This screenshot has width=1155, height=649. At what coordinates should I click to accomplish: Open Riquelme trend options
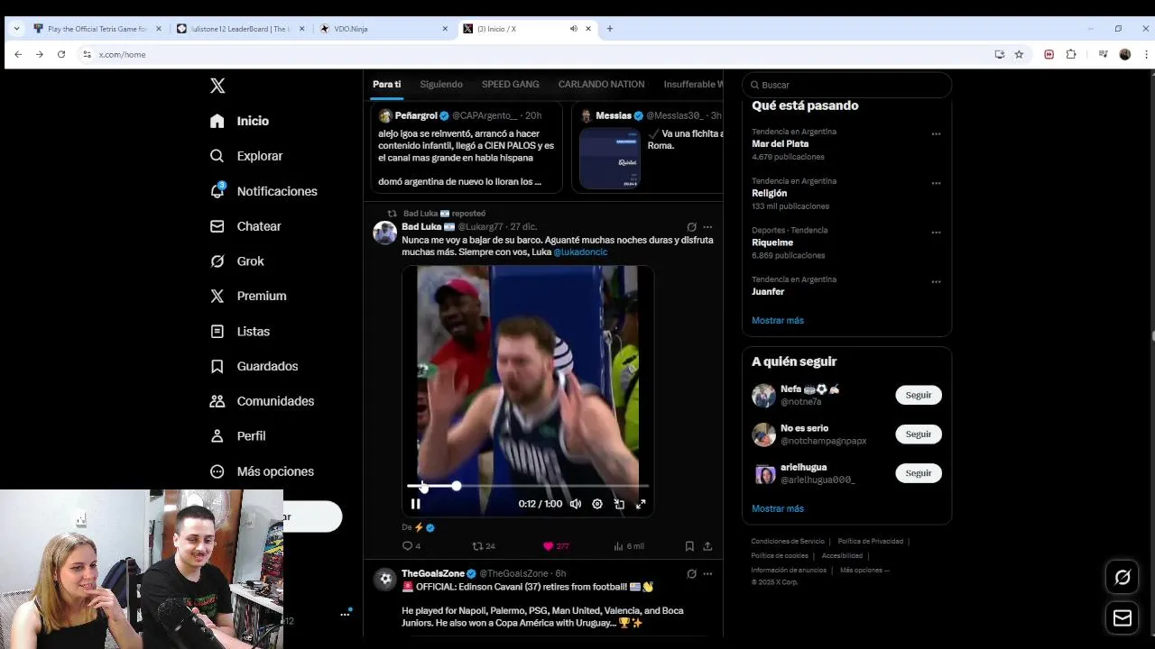coord(936,233)
